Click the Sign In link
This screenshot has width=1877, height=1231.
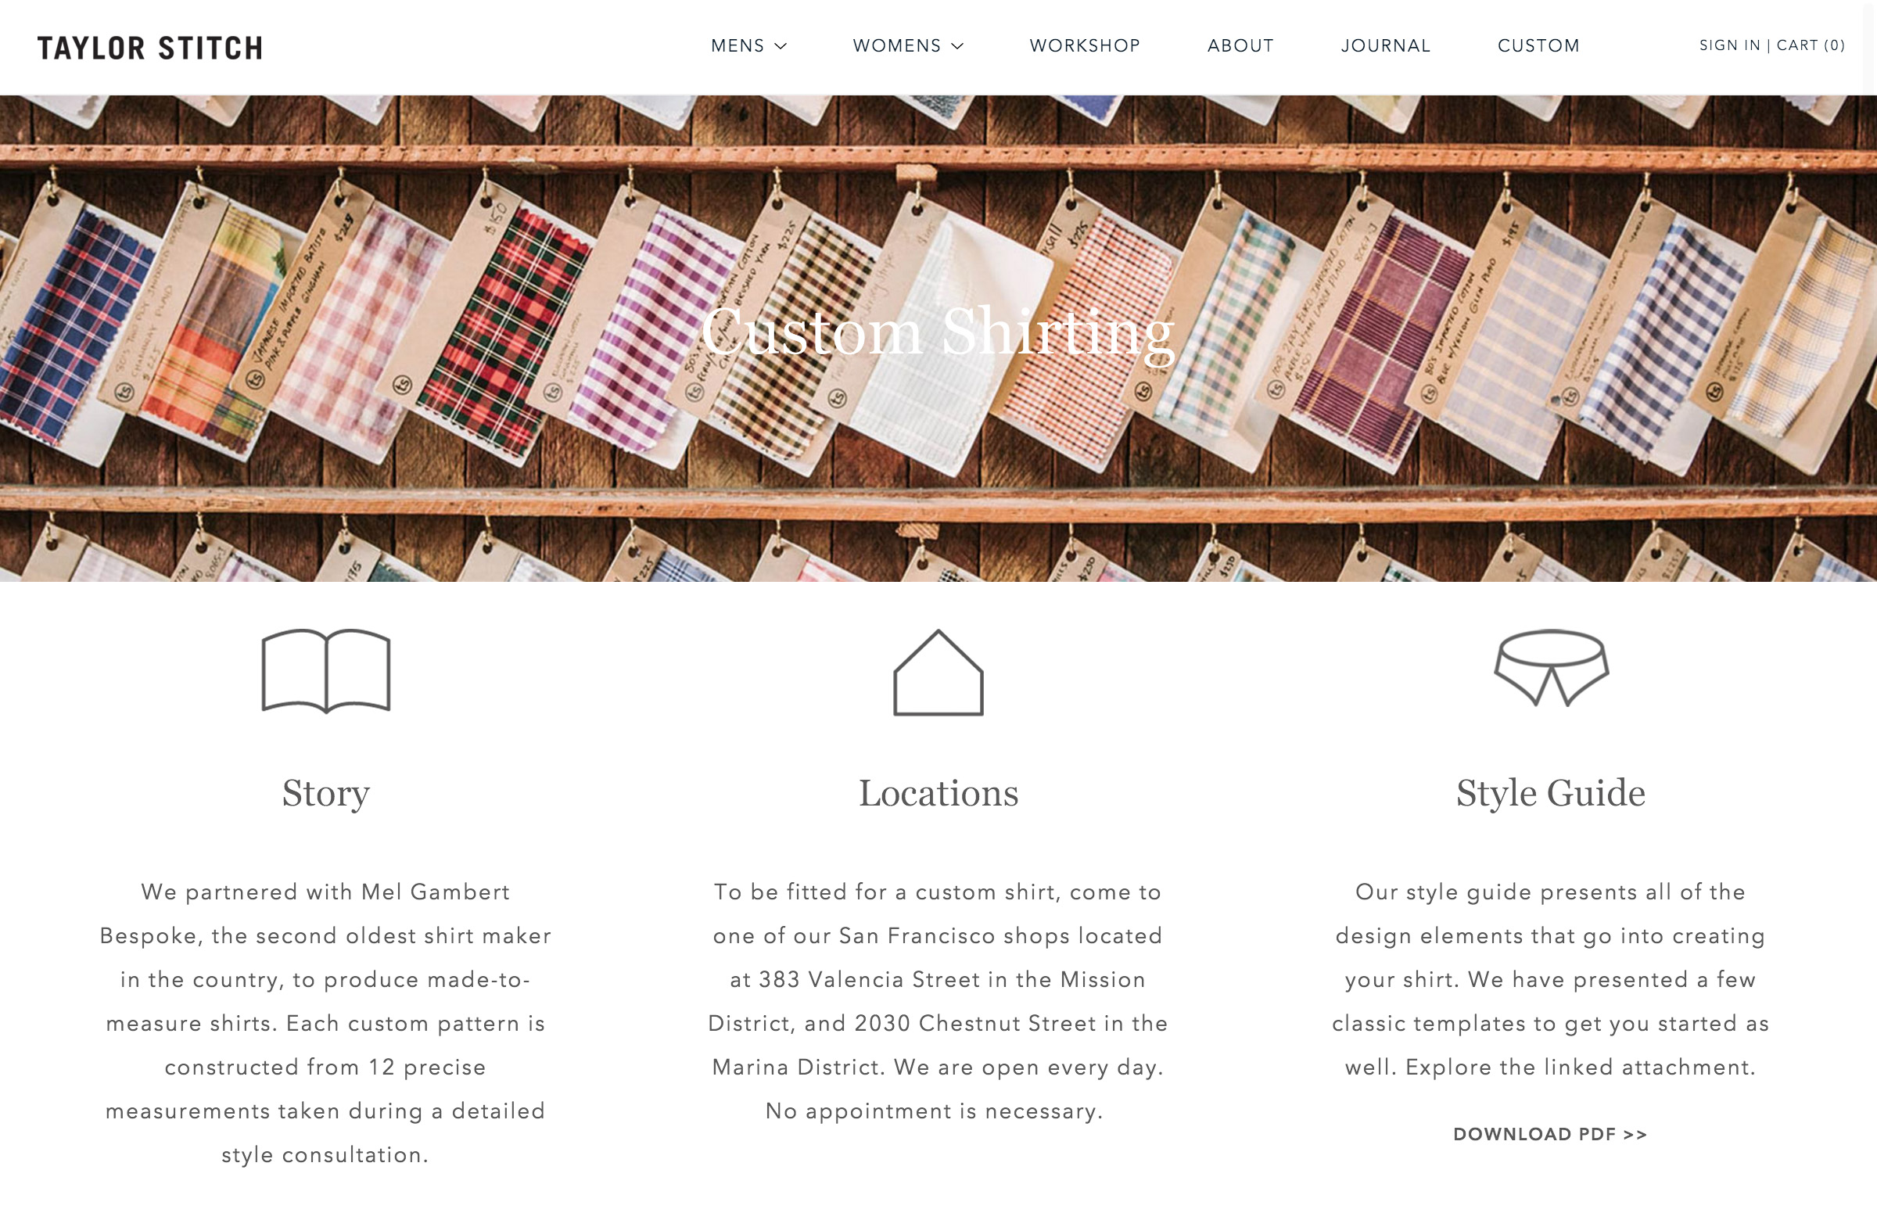pos(1729,45)
